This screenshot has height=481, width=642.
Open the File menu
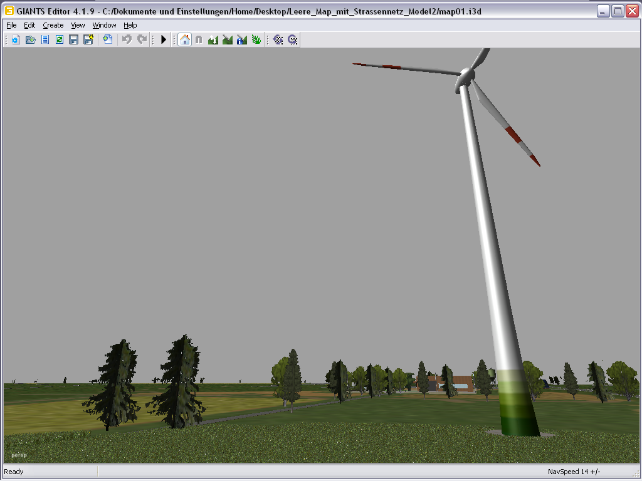point(11,25)
